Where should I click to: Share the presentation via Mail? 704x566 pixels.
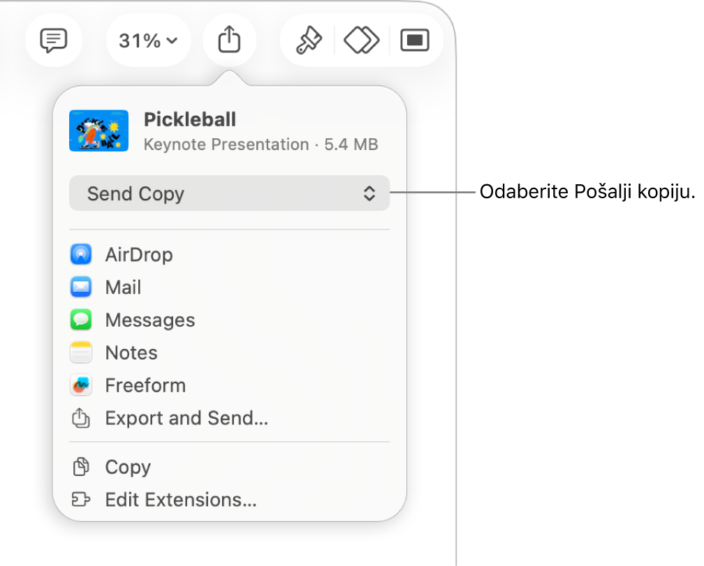(229, 287)
